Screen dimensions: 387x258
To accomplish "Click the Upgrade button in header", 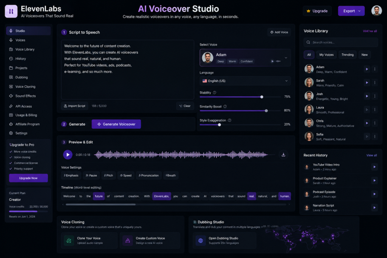I will click(x=317, y=11).
